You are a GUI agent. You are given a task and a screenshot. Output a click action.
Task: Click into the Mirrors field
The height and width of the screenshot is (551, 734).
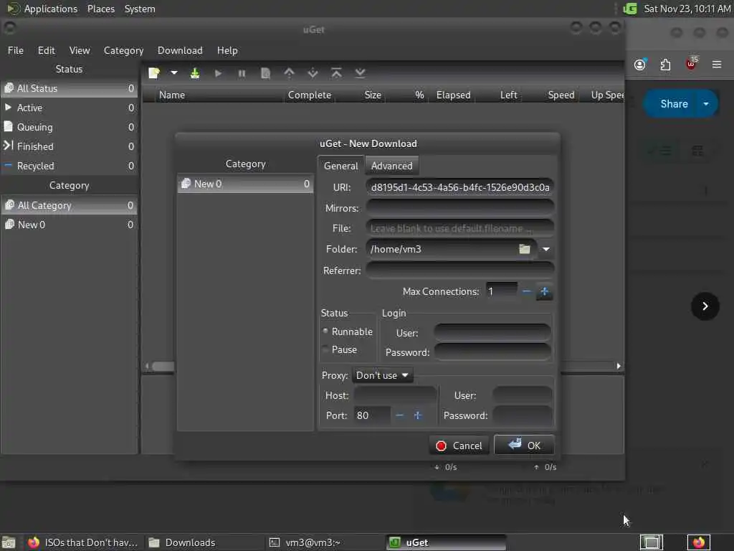(x=460, y=207)
